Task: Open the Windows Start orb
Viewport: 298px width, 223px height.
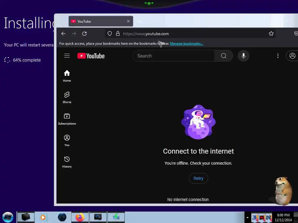Action: (8, 217)
